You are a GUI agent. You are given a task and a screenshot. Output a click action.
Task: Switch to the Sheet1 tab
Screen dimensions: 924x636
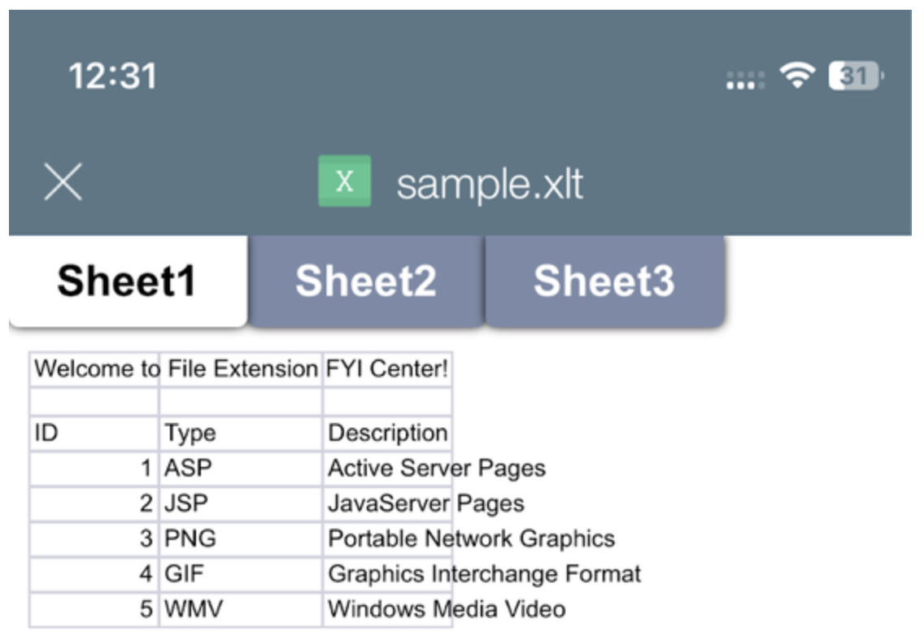[x=127, y=281]
